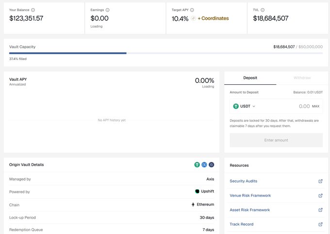Screen dimensions: 330x234
Task: Click the Amount to Deposit label
Action: pos(244,92)
